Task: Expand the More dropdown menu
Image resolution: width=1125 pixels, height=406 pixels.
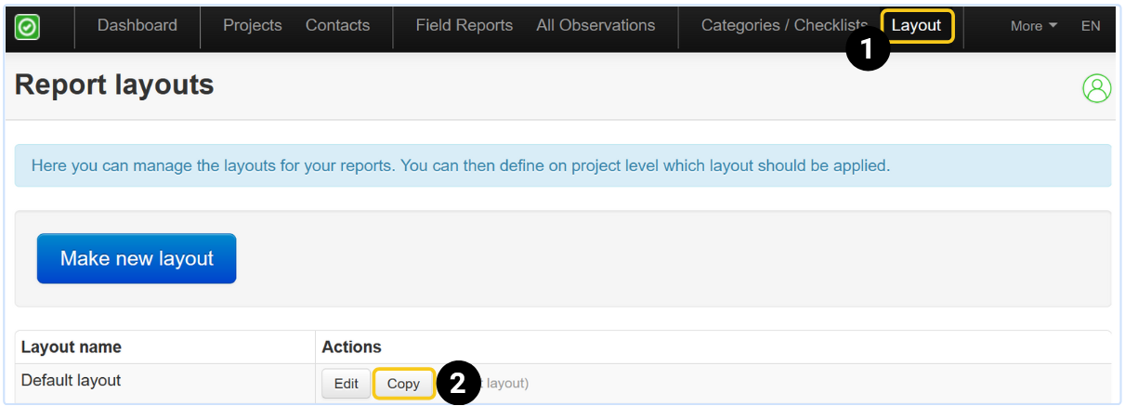Action: [1033, 26]
